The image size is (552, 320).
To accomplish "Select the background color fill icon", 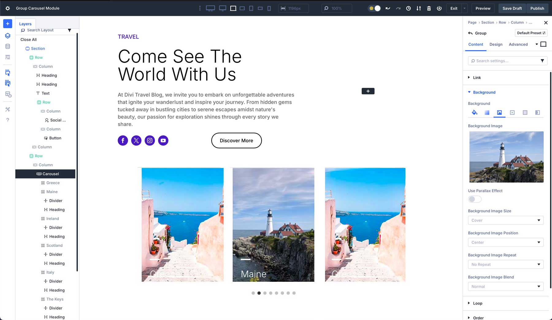I will (x=474, y=113).
